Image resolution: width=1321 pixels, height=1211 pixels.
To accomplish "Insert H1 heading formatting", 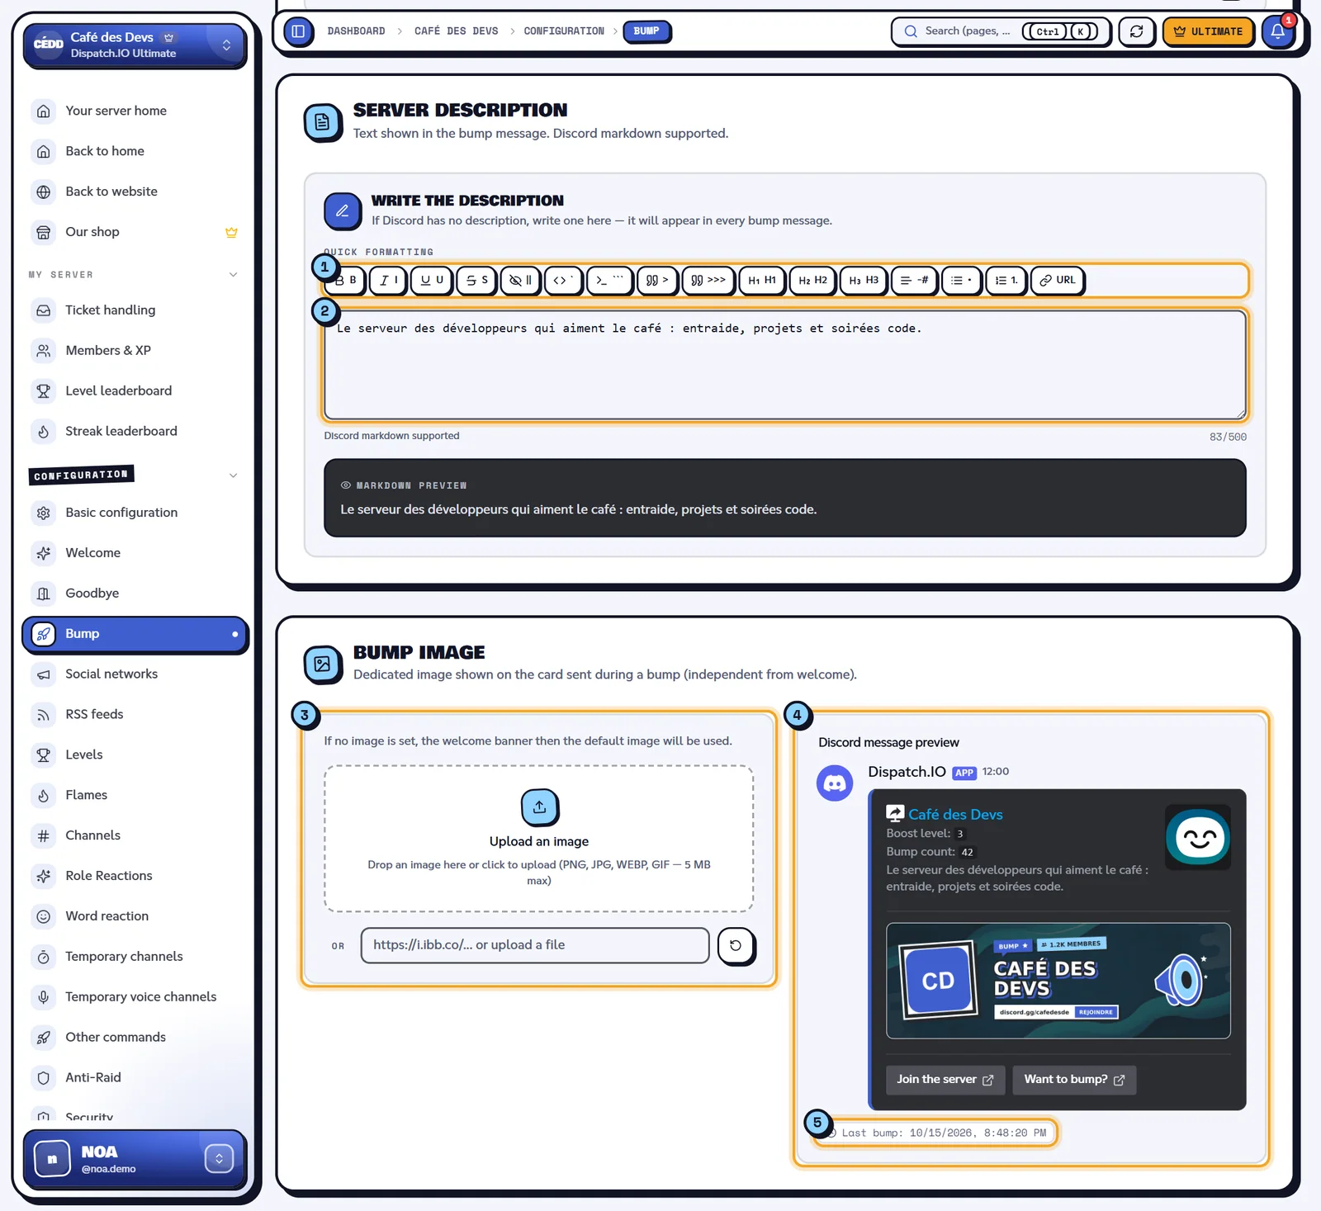I will coord(762,281).
